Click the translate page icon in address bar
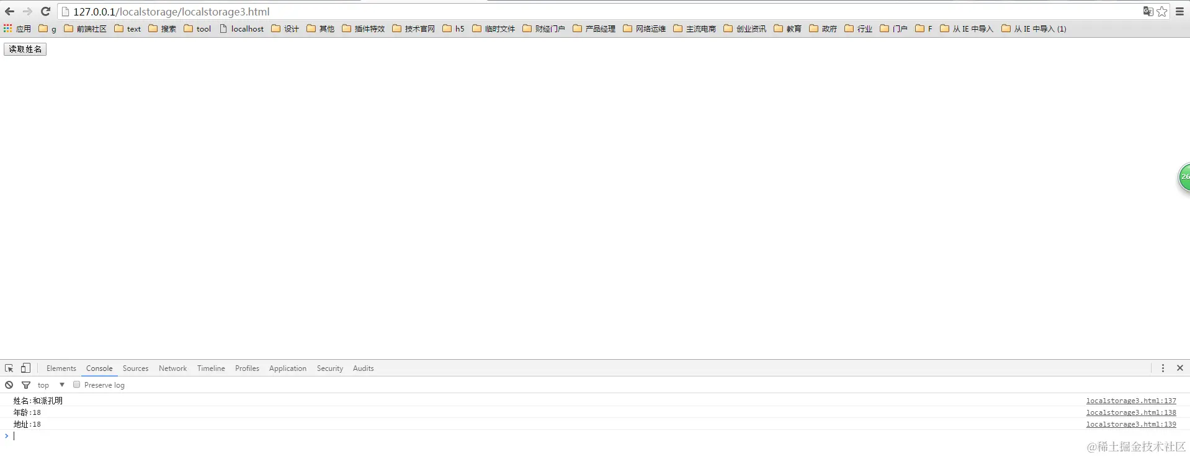The height and width of the screenshot is (457, 1190). [1148, 11]
